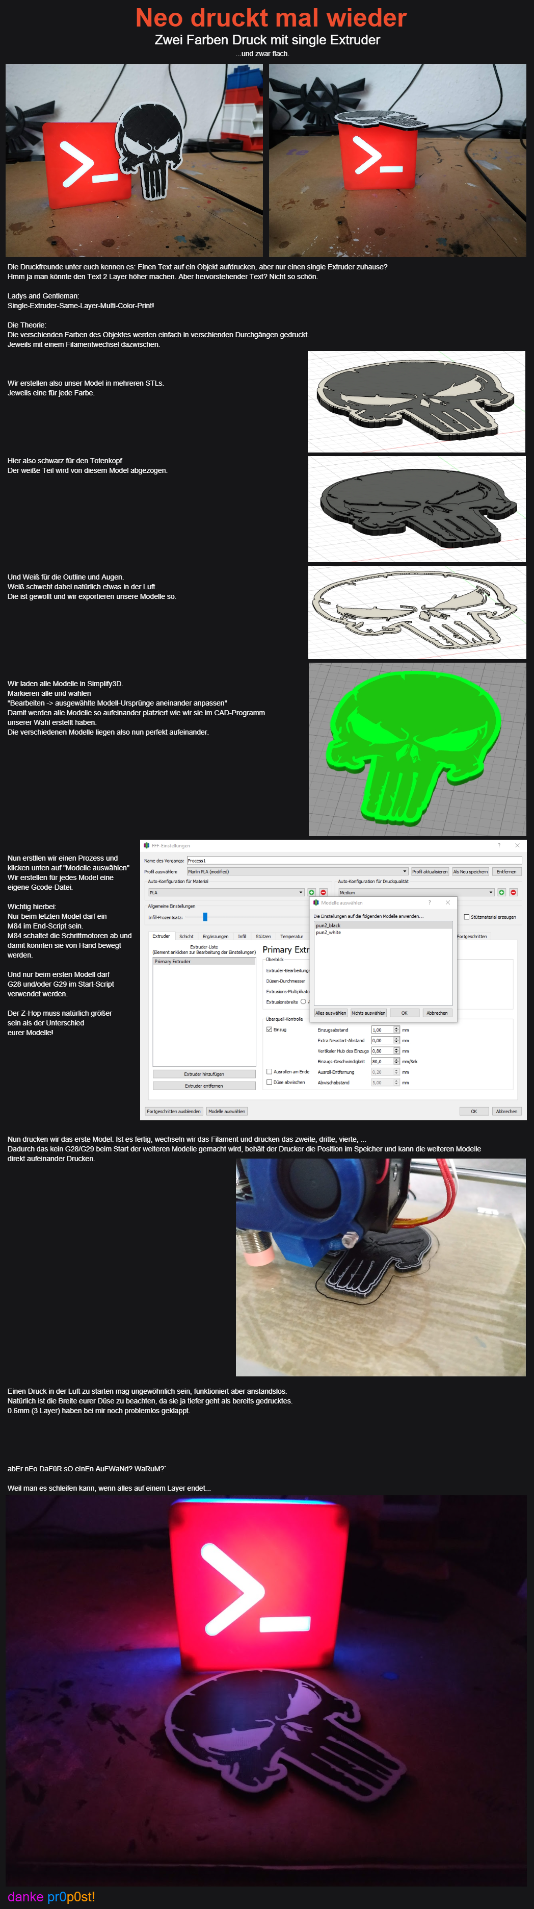Viewport: 534px width, 1909px height.
Task: Click red minus icon beside PLA material dropdown
Action: coord(323,892)
